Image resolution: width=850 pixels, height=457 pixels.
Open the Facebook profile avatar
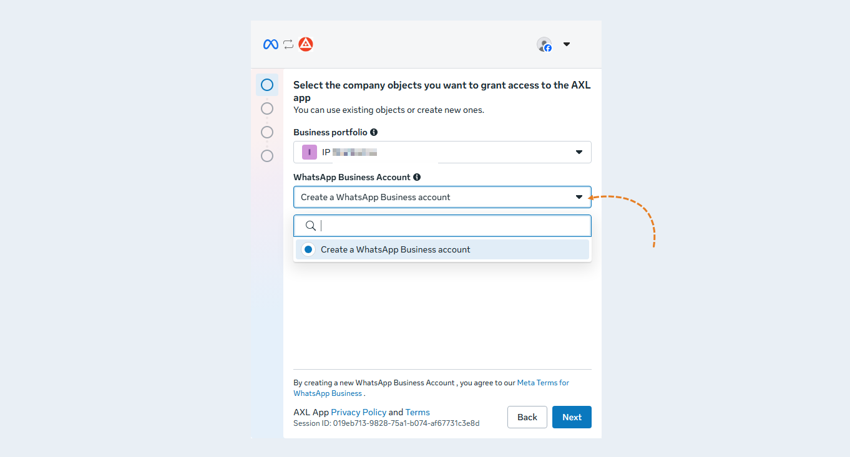tap(544, 44)
